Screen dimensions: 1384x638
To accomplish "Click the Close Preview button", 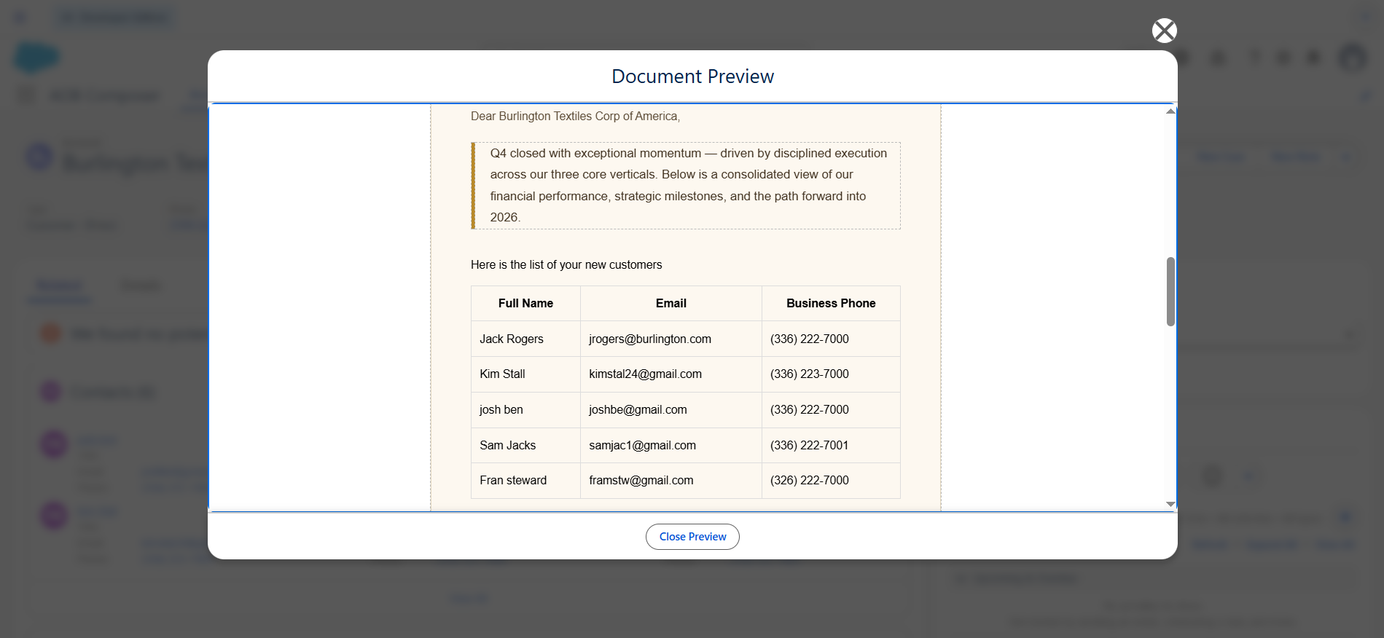I will tap(692, 537).
